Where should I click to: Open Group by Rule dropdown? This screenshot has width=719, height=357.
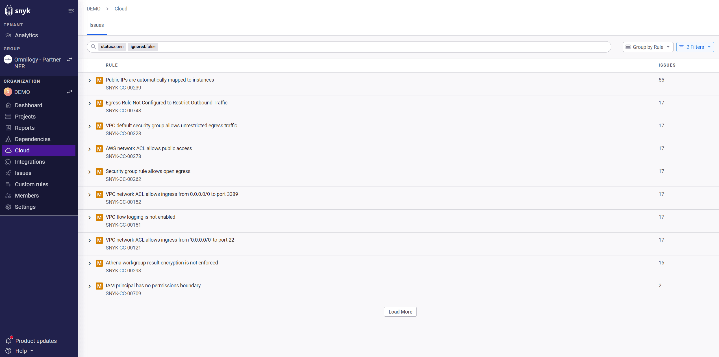pyautogui.click(x=648, y=47)
